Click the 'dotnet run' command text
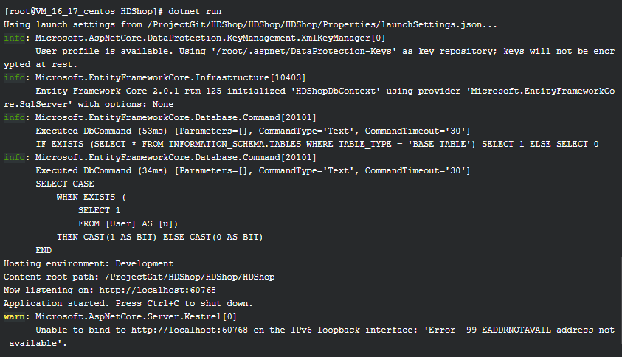622x357 pixels. tap(195, 12)
